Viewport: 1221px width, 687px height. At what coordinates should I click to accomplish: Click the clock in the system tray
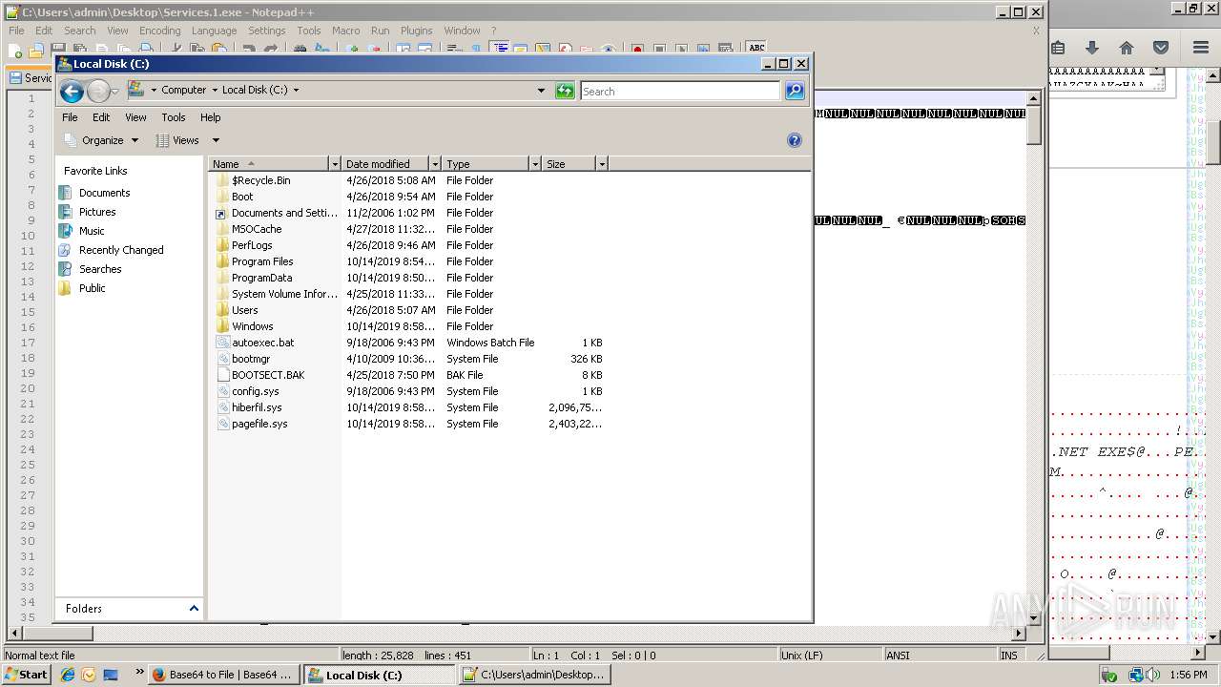tap(1188, 675)
